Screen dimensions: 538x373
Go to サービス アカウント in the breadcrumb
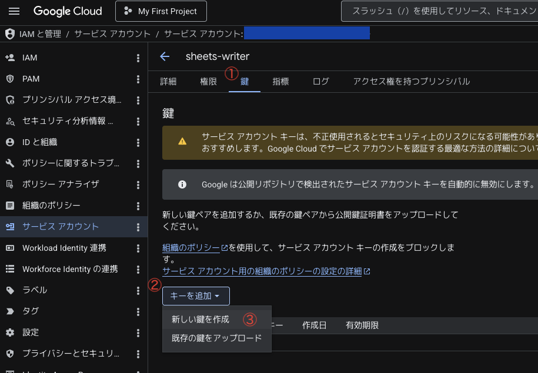coord(112,34)
